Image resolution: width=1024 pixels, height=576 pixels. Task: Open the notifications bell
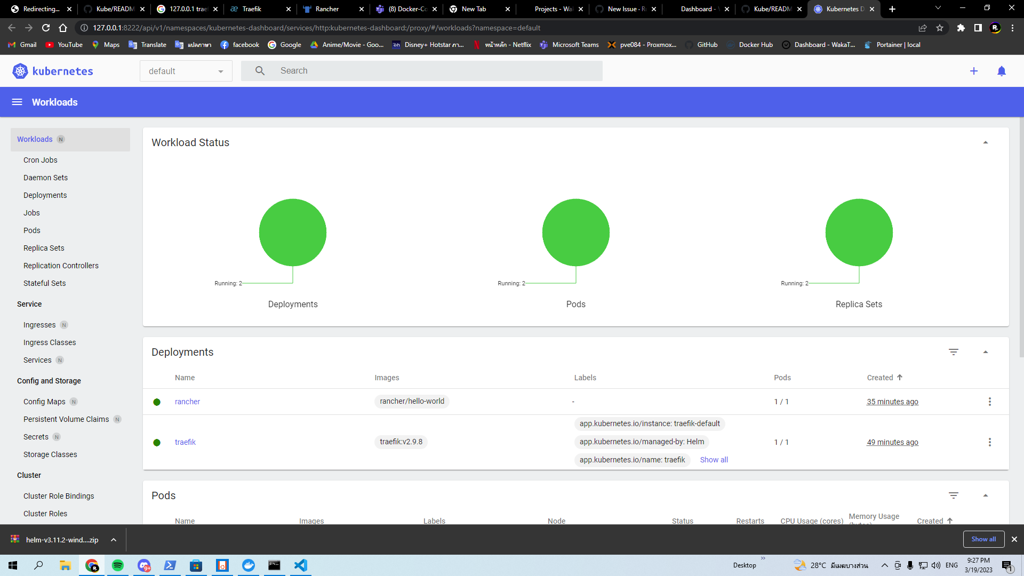(x=1002, y=71)
